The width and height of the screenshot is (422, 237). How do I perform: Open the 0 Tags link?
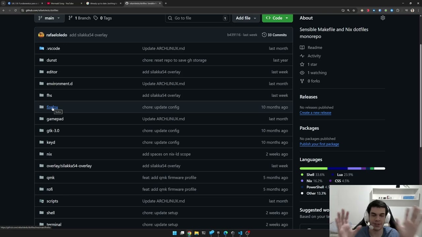pos(103,18)
